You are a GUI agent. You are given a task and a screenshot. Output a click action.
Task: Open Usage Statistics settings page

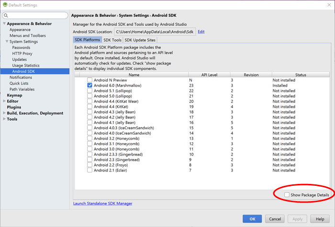[26, 66]
